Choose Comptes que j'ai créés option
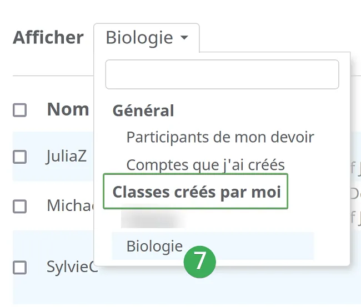Image resolution: width=361 pixels, height=307 pixels. point(205,165)
